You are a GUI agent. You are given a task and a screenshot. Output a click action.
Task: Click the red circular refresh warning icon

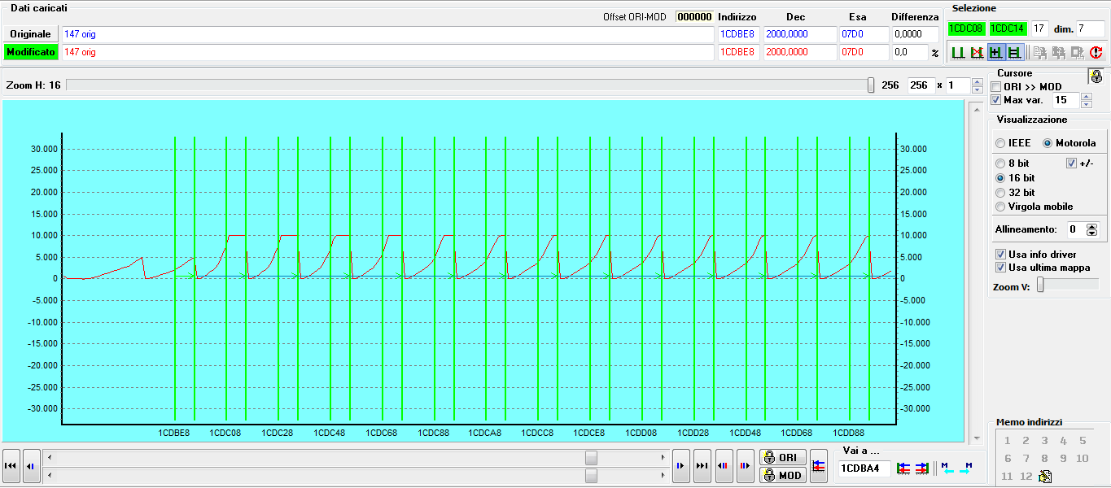[x=1096, y=53]
